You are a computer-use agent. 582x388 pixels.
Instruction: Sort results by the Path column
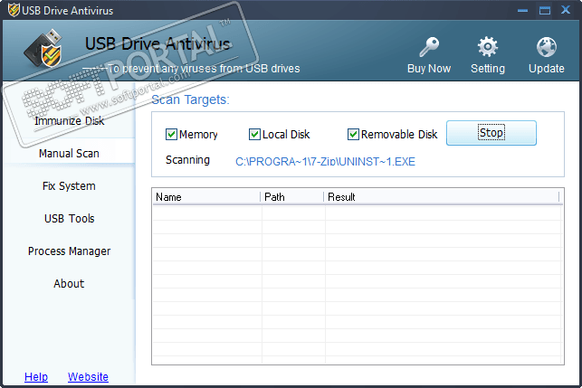[x=292, y=197]
